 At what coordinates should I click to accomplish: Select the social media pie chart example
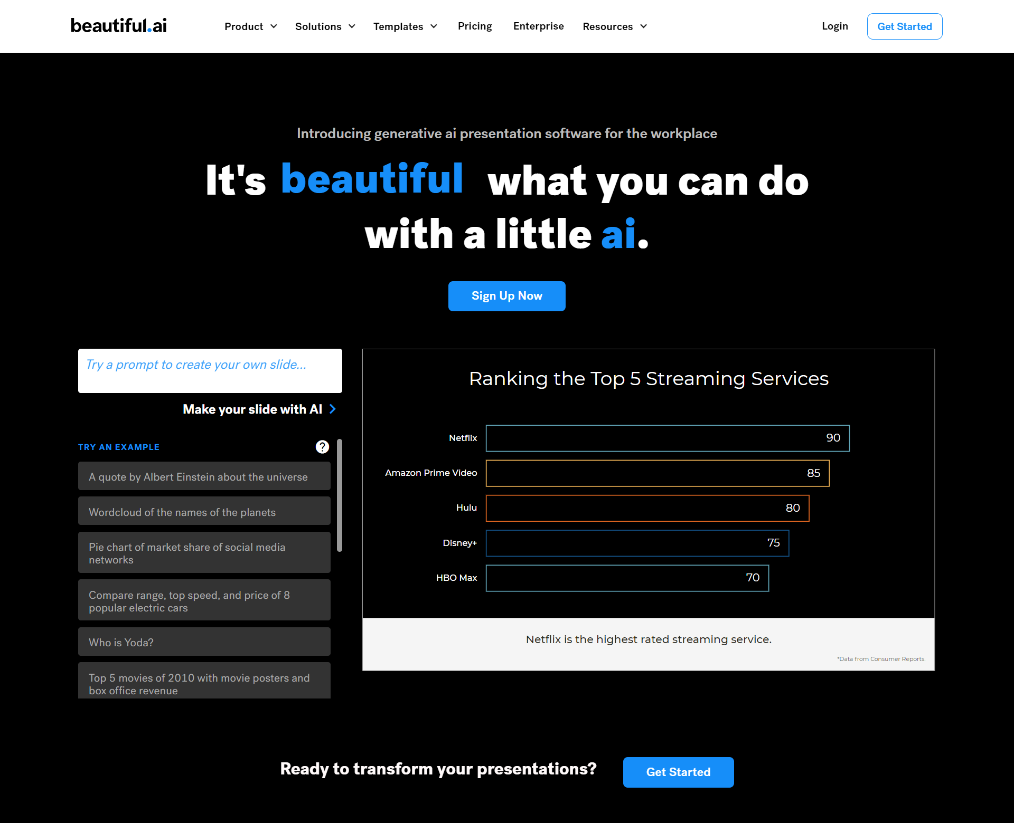[204, 553]
